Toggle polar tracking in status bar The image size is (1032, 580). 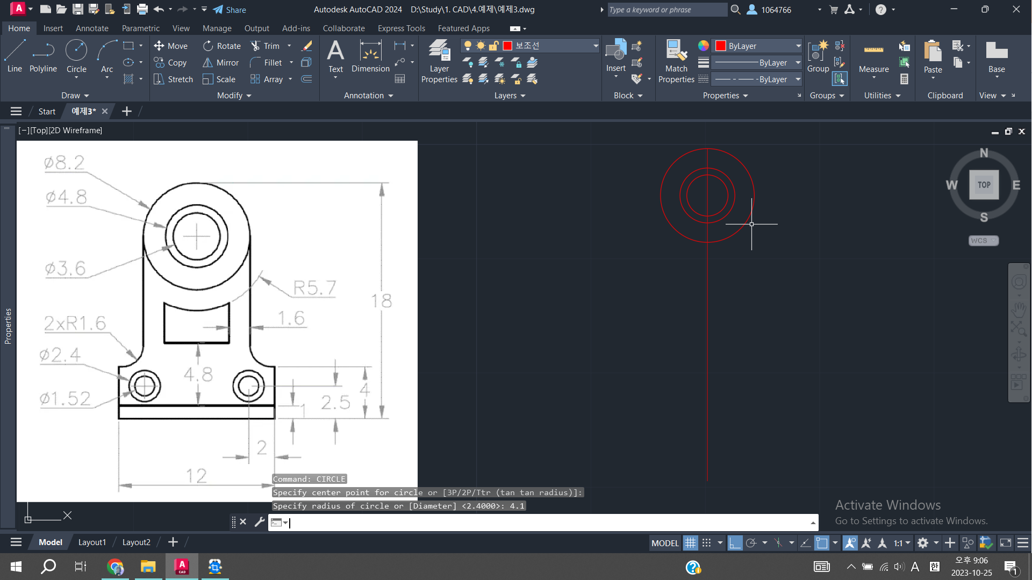click(751, 543)
